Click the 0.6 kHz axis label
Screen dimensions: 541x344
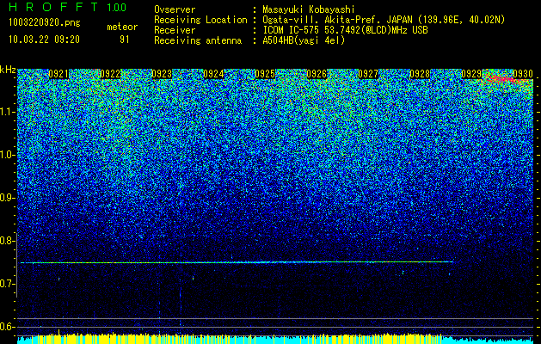click(8, 327)
